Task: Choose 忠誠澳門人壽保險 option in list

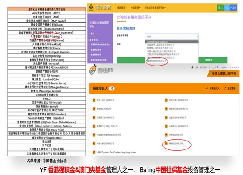Action: [172, 45]
